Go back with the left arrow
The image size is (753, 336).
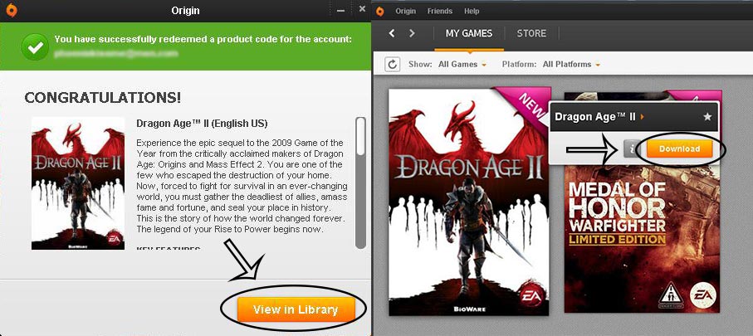(x=392, y=33)
